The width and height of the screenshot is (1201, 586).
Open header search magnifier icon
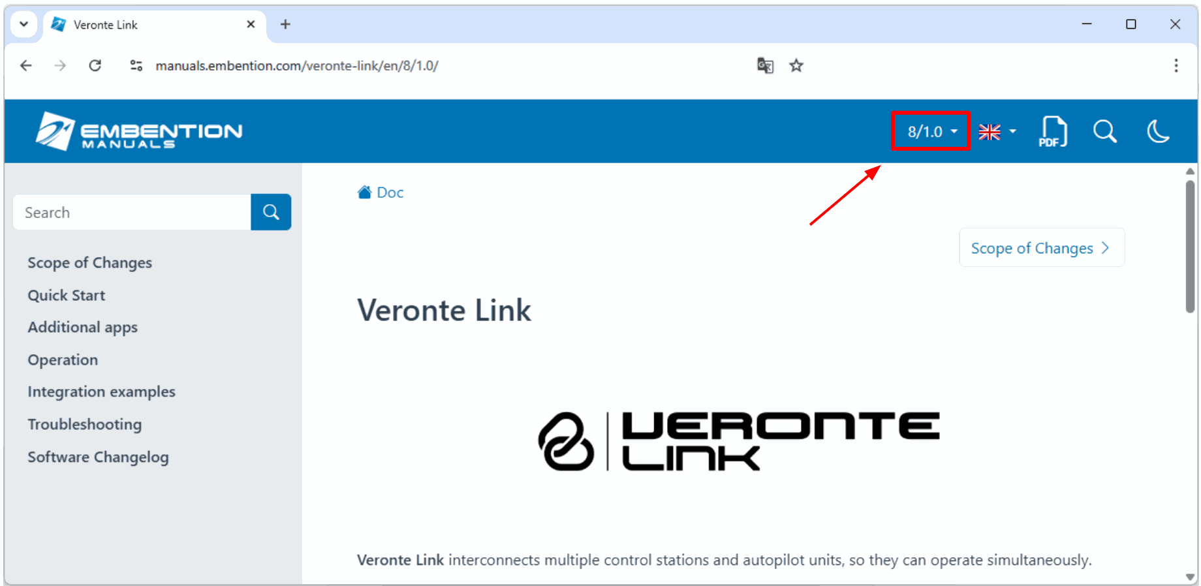(1105, 131)
